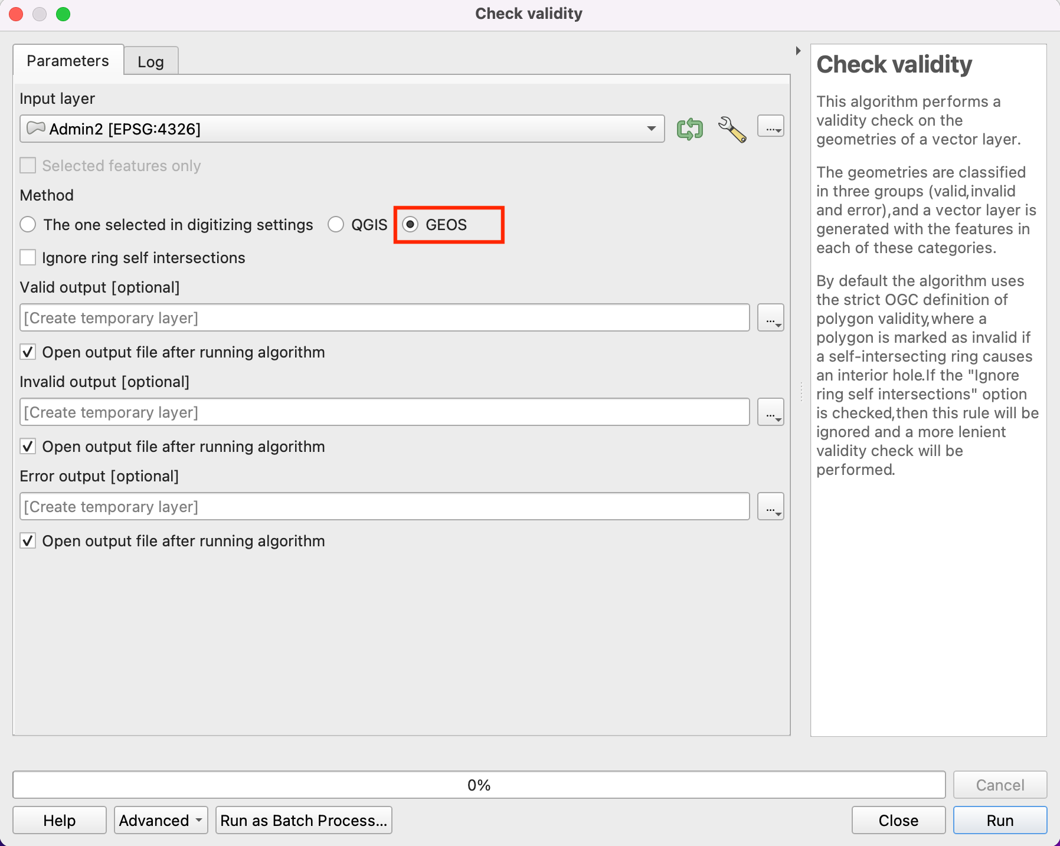Switch to the Parameters tab
This screenshot has height=846, width=1060.
coord(68,61)
